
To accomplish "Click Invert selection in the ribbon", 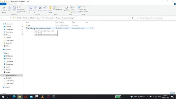I will tap(83, 12).
